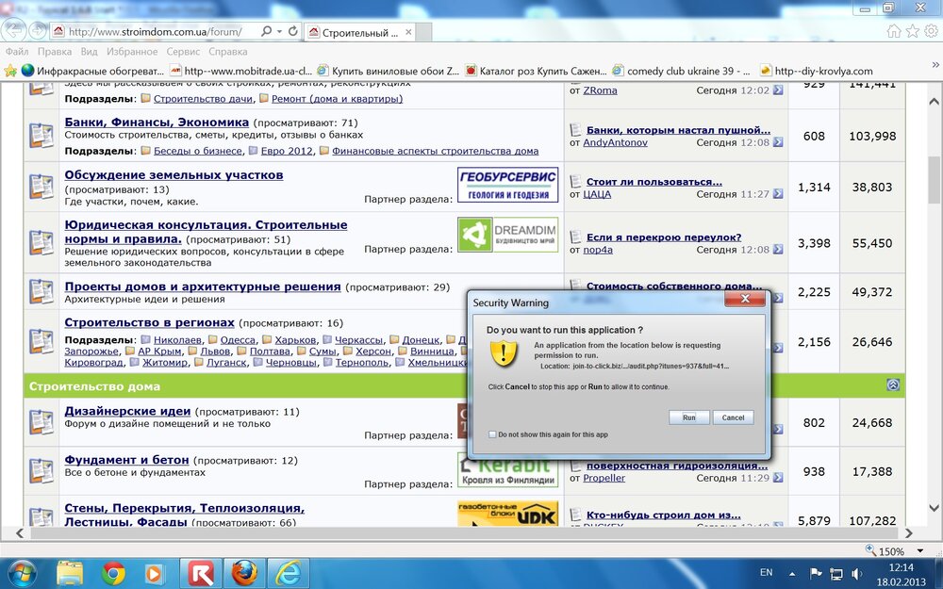Image resolution: width=943 pixels, height=589 pixels.
Task: Enable 'Do not show this again' checkbox
Action: tap(492, 434)
